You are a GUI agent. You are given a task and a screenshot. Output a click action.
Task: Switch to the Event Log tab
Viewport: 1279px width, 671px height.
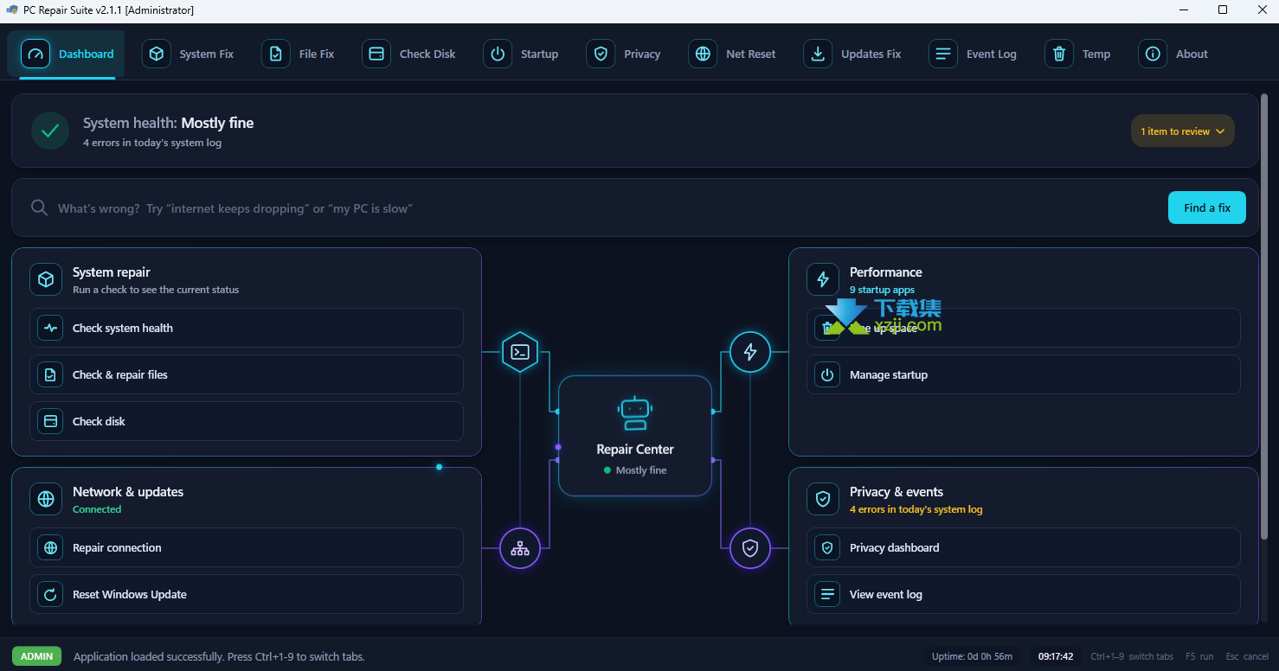click(974, 54)
